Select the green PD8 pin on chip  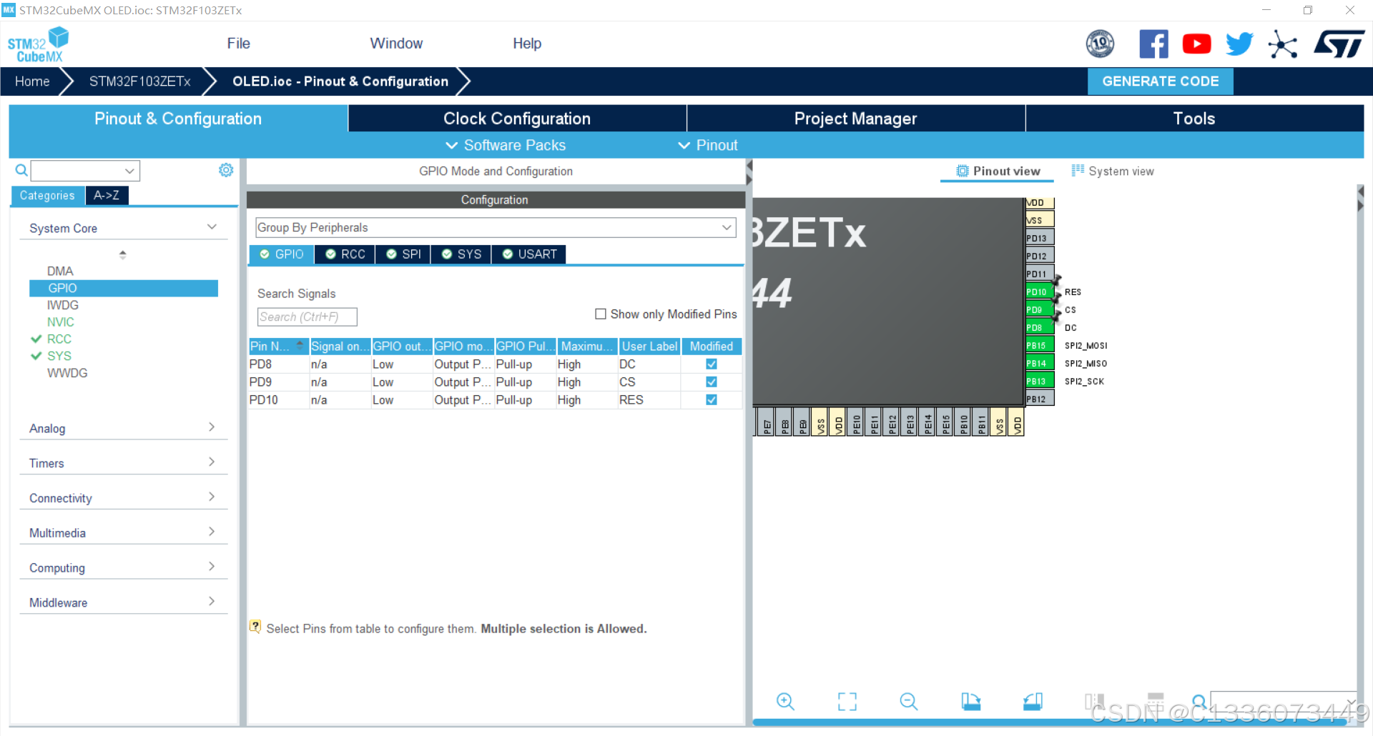click(x=1038, y=327)
